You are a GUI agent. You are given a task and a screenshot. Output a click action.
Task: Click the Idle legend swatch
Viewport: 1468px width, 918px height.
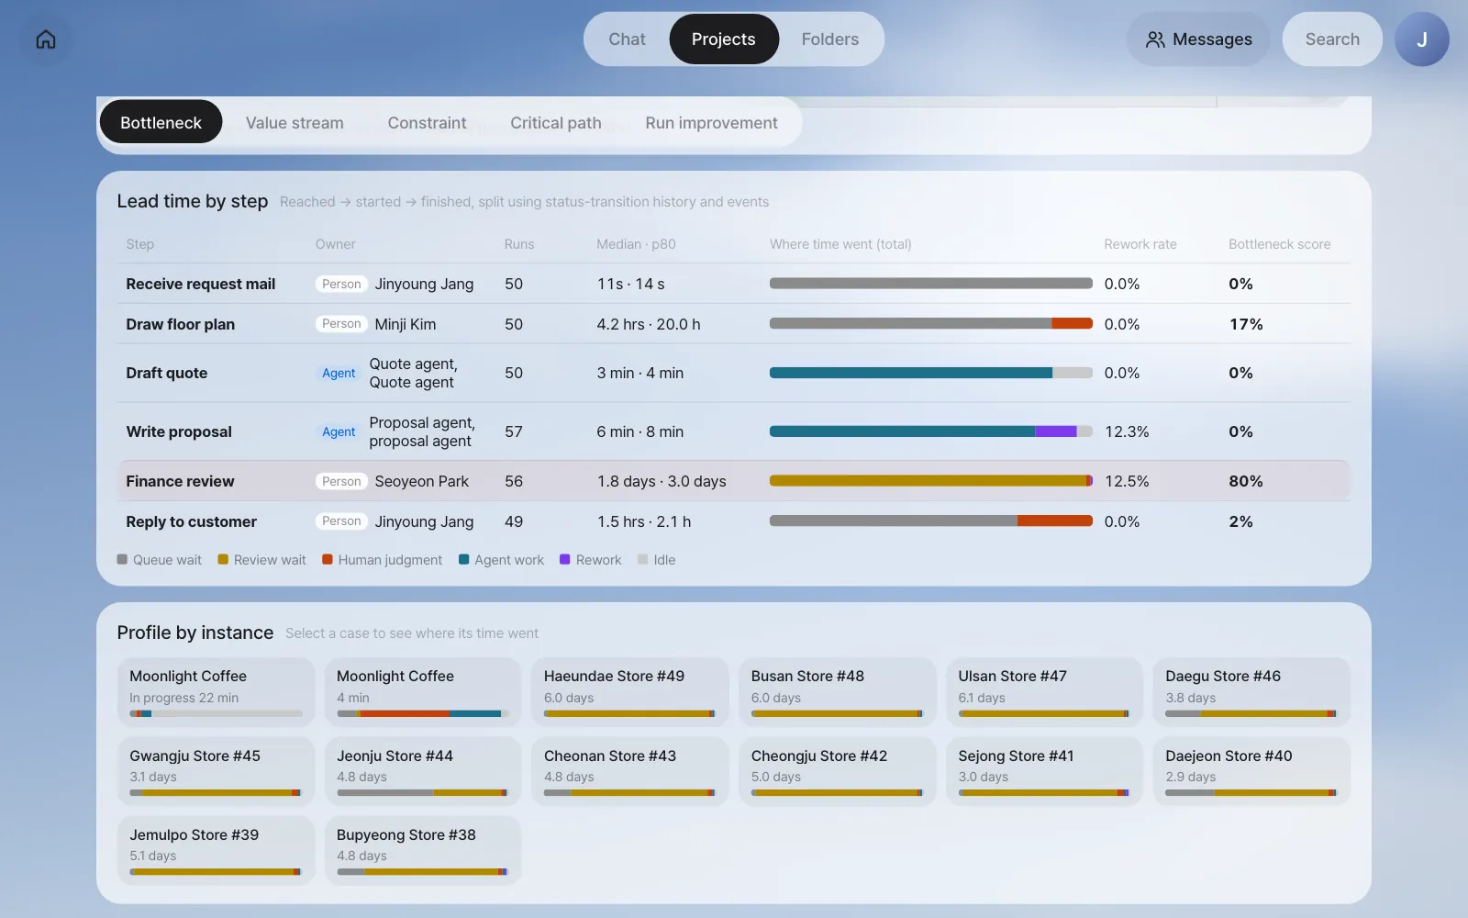point(643,559)
